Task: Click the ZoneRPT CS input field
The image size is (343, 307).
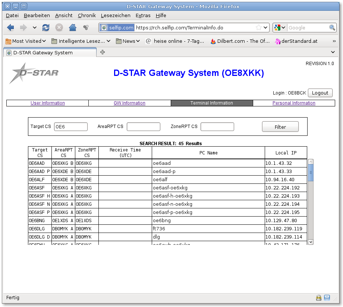Action: [x=217, y=127]
